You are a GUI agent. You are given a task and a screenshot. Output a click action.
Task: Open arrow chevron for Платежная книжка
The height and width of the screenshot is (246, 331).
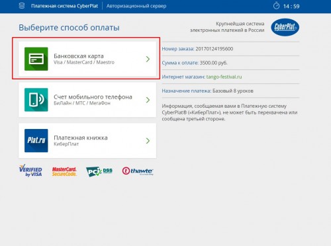148,141
